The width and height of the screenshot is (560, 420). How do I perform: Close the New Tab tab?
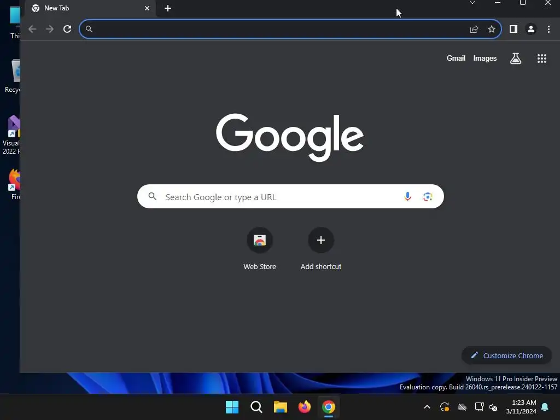pyautogui.click(x=147, y=8)
